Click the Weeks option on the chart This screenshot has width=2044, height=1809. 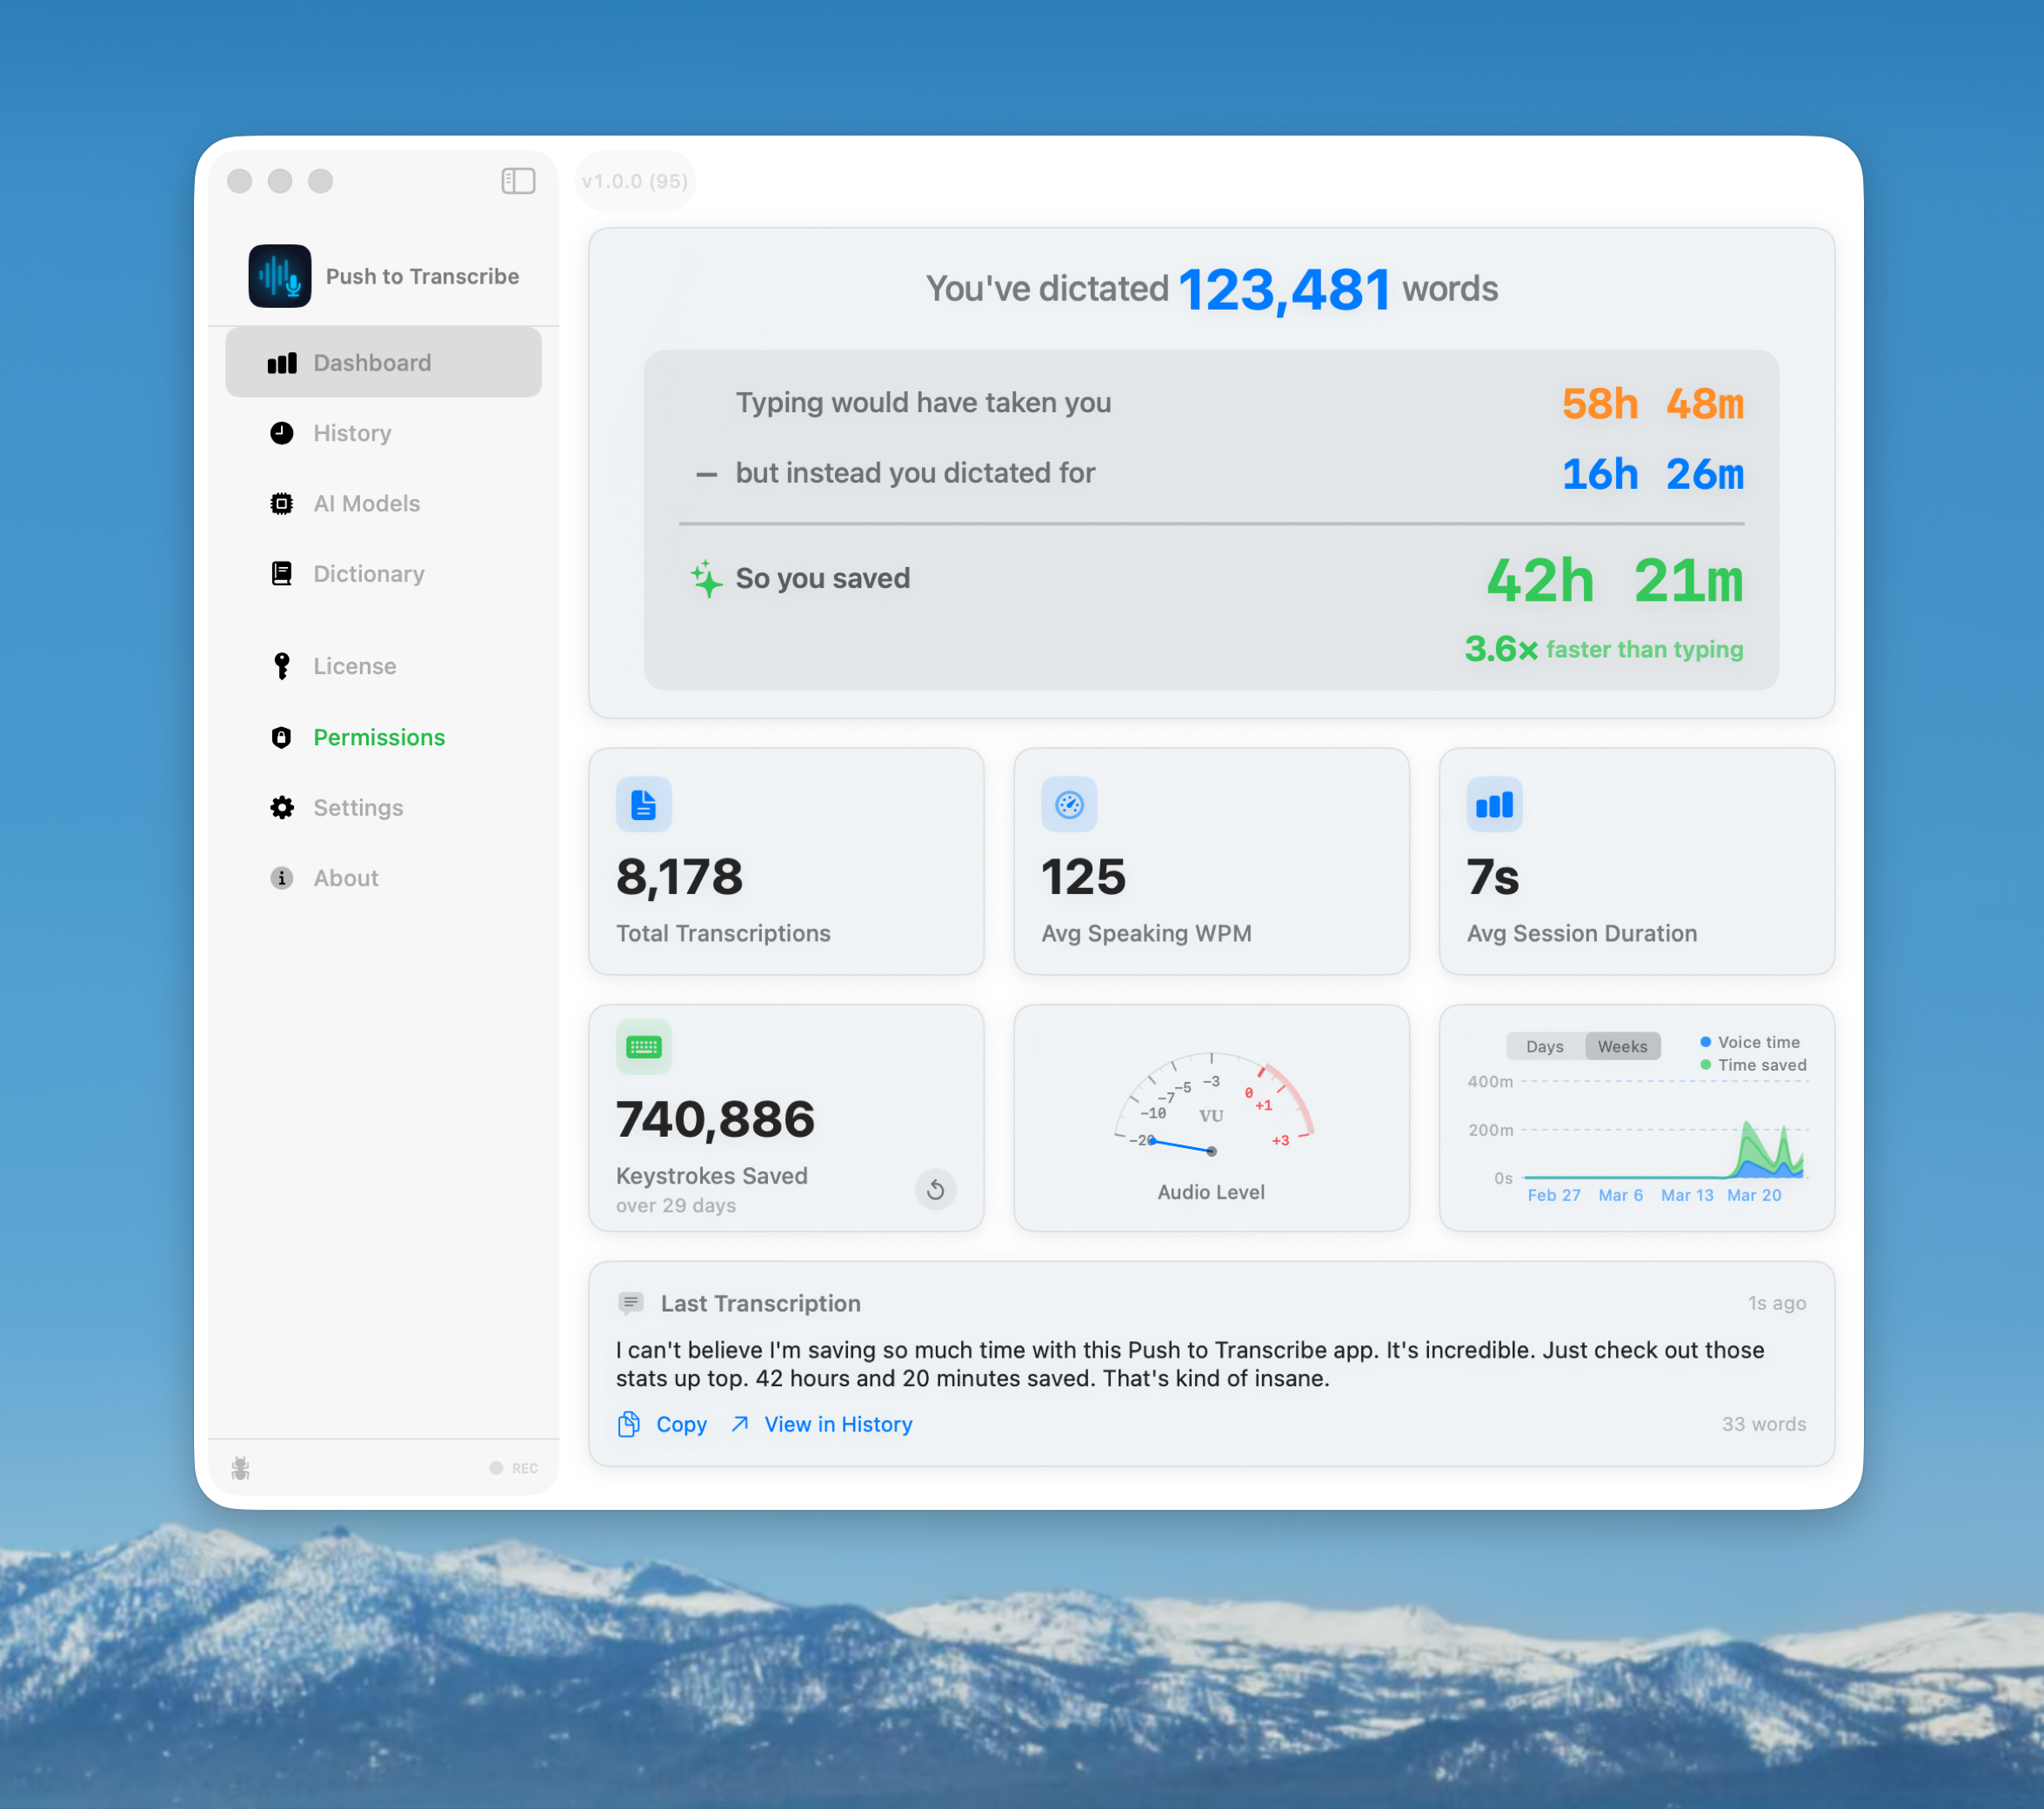[1622, 1045]
